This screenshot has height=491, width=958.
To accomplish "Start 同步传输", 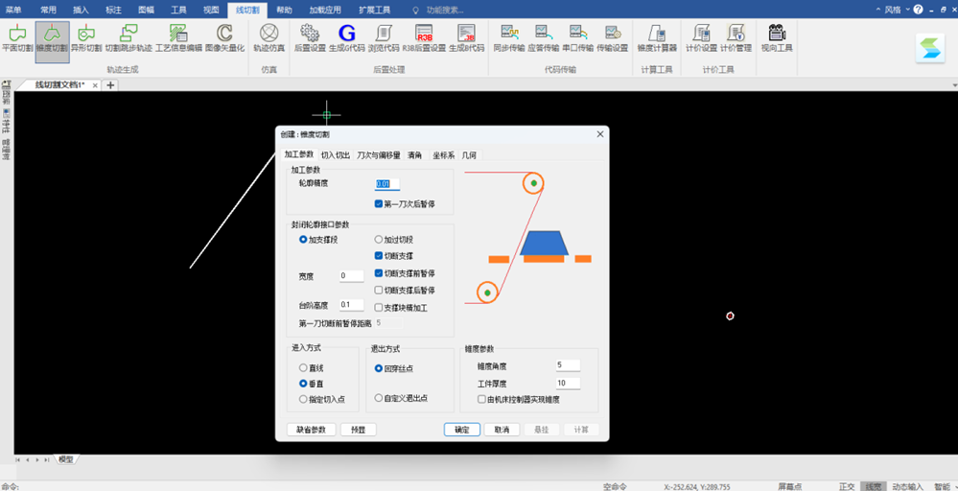I will click(x=509, y=37).
